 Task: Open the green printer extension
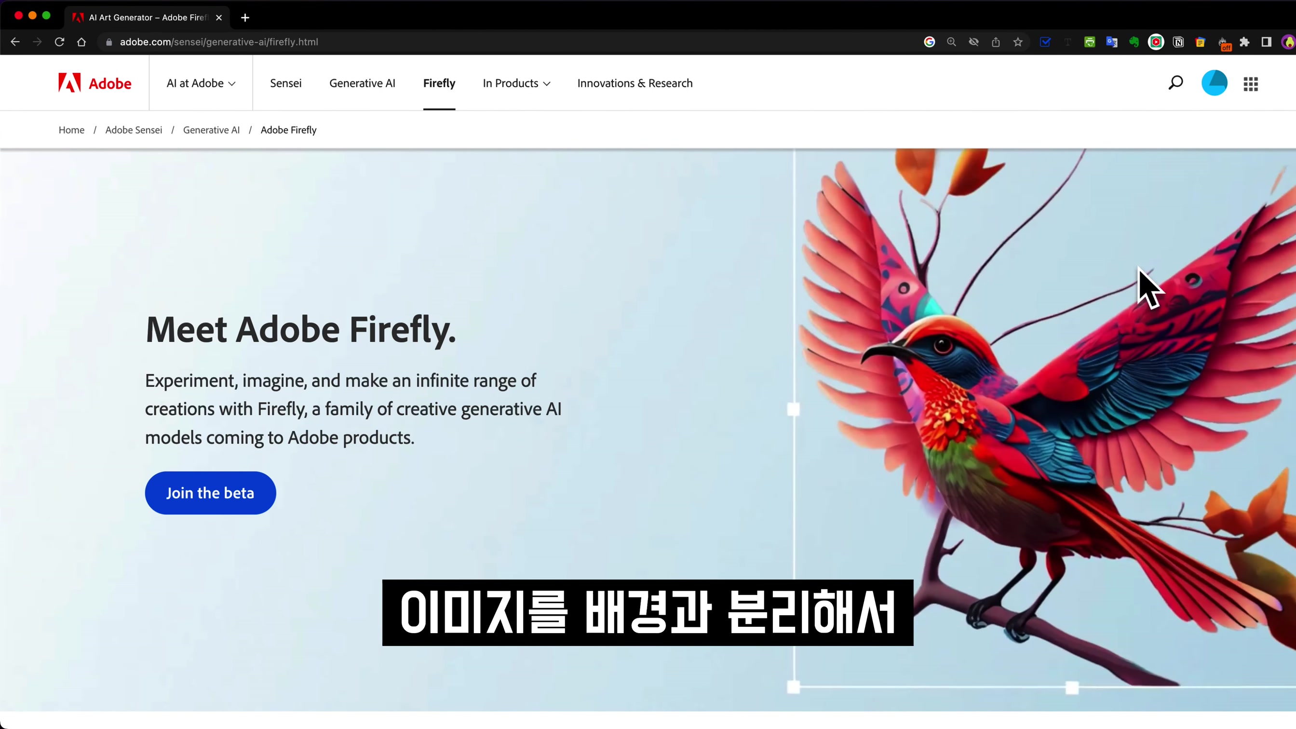pyautogui.click(x=1089, y=42)
